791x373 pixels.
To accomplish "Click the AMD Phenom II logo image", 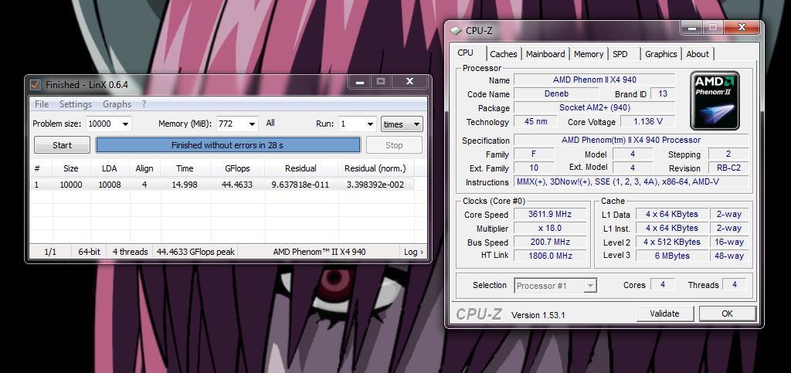I will point(715,101).
